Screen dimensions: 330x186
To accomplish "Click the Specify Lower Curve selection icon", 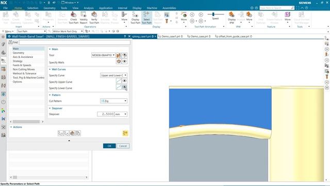I will point(119,87).
